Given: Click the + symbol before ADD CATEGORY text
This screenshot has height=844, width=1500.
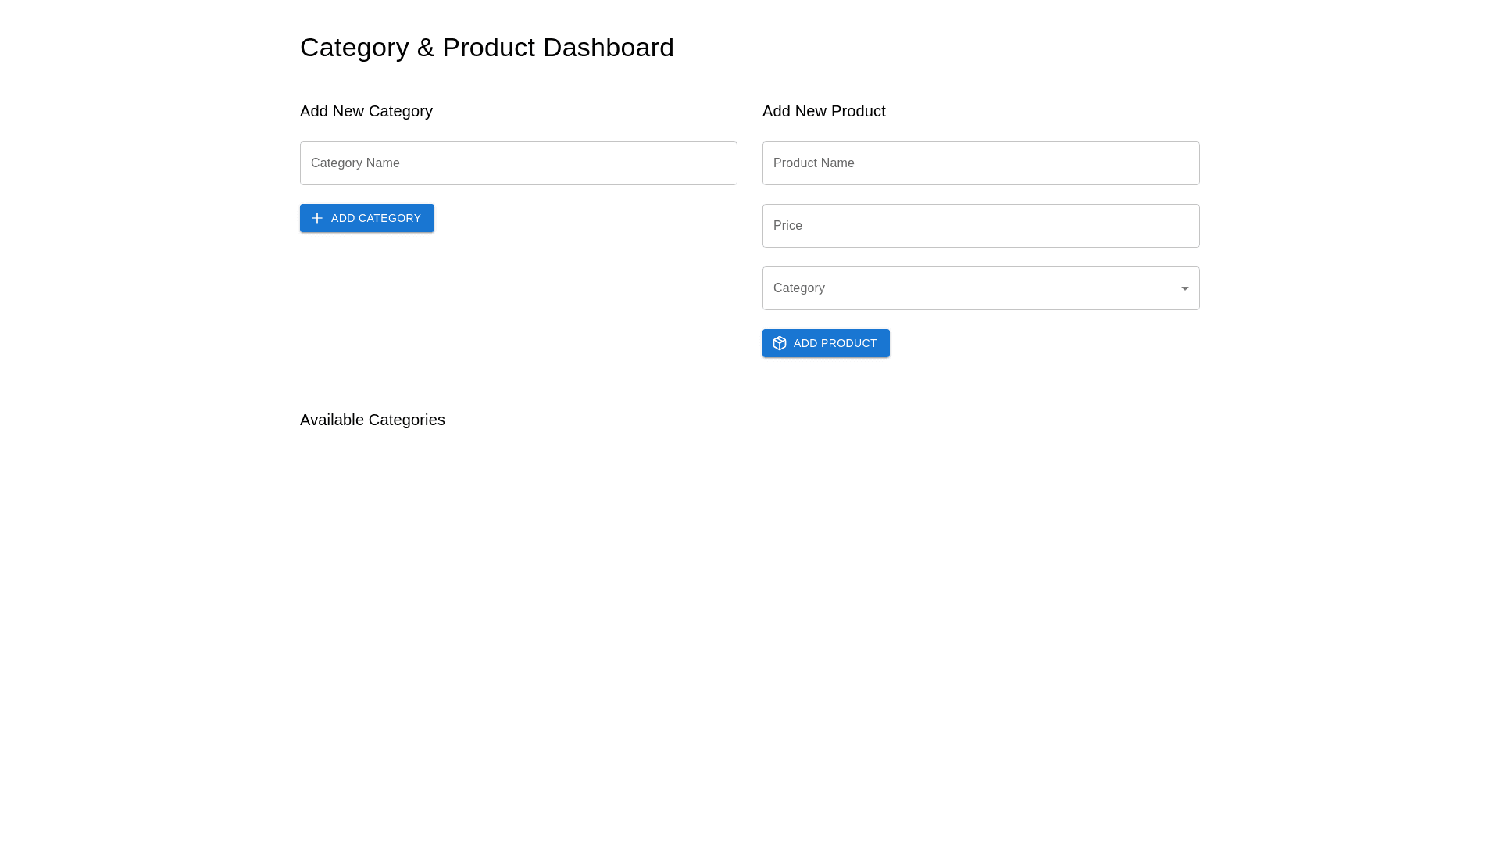Looking at the screenshot, I should click(317, 218).
